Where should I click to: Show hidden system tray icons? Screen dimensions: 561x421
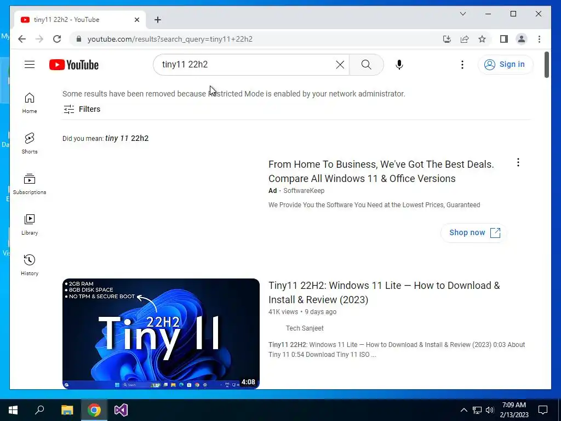[463, 410]
